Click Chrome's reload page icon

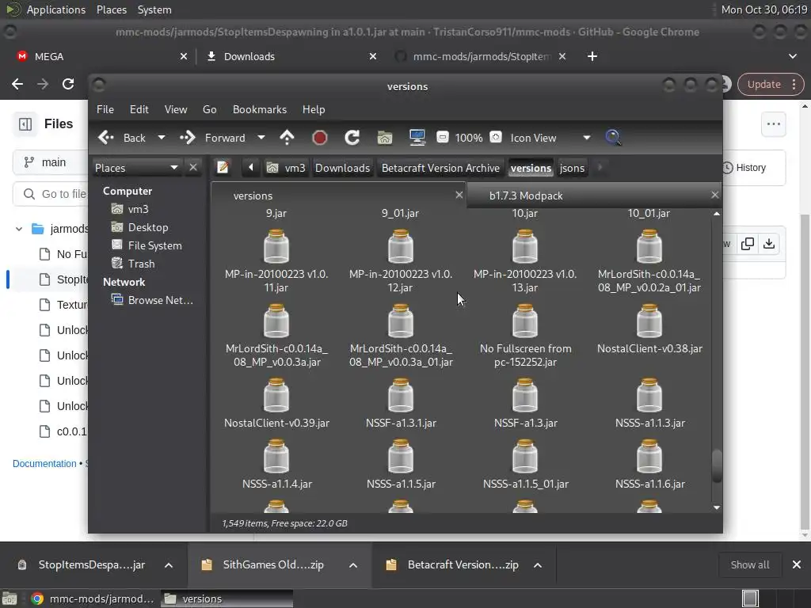click(68, 84)
